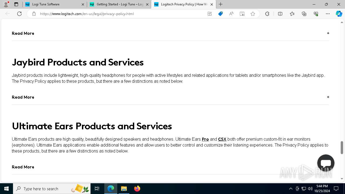Open File Explorer from the taskbar
The image size is (345, 194).
124,189
